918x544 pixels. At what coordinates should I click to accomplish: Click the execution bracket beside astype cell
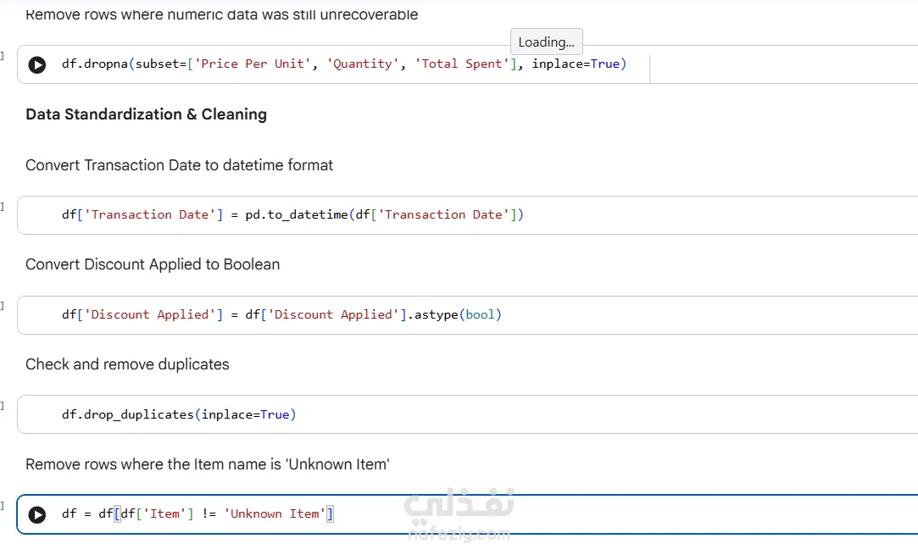point(3,306)
